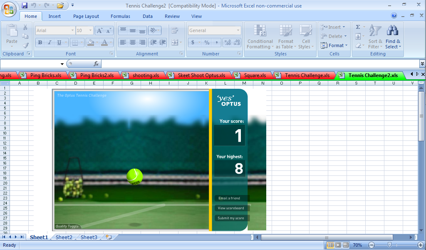Decrease the font size
Viewport: 426px width, 250px height.
tap(109, 30)
